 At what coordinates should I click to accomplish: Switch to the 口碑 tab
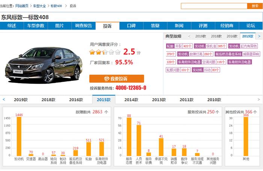[131, 25]
